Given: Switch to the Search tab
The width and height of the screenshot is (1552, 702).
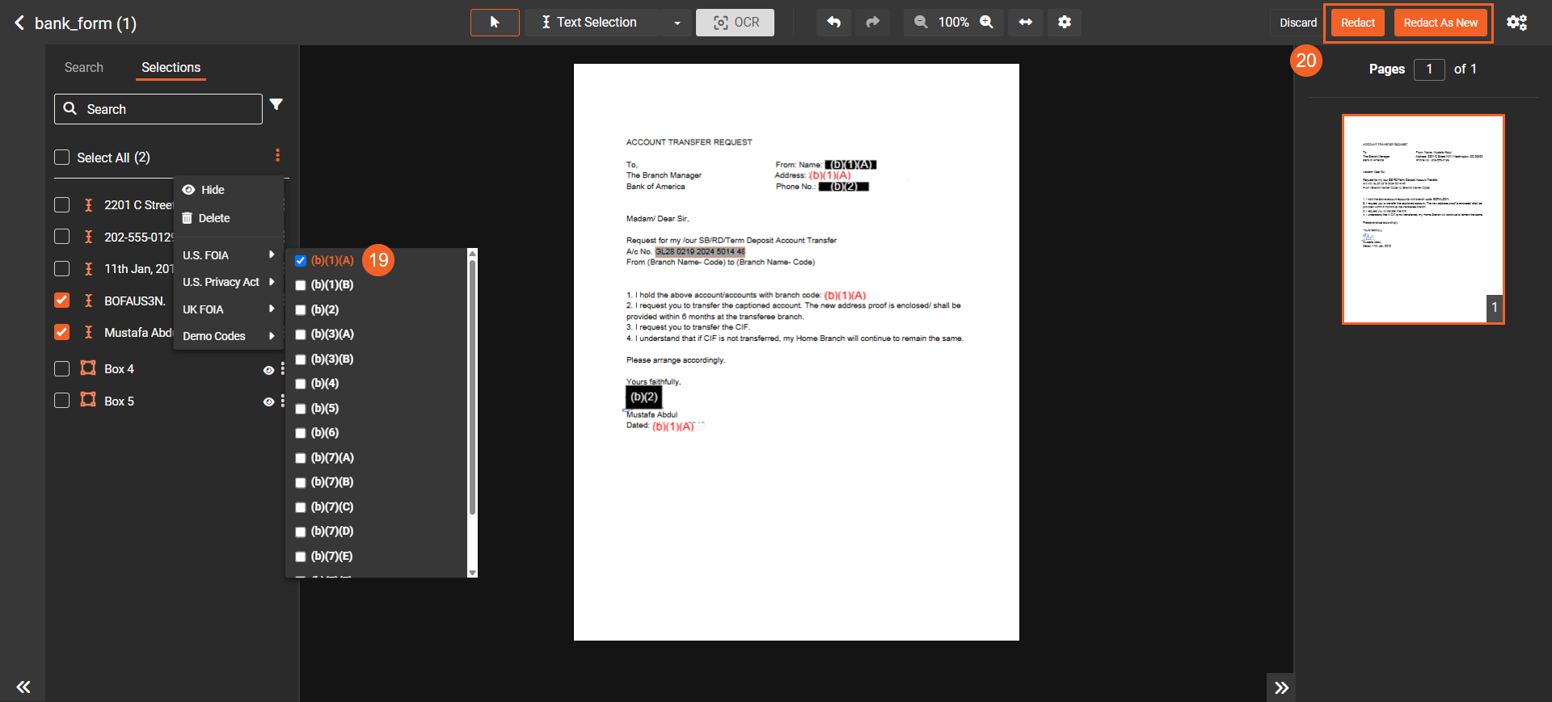Looking at the screenshot, I should [x=84, y=68].
